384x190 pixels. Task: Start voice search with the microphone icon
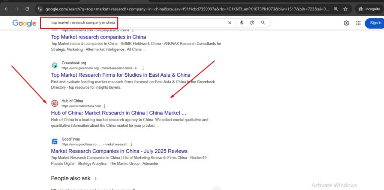[242, 23]
